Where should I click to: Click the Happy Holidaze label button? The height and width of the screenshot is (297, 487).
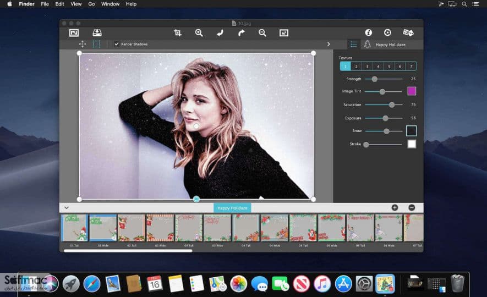point(232,208)
